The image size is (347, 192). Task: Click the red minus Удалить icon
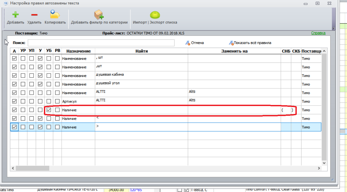34,15
